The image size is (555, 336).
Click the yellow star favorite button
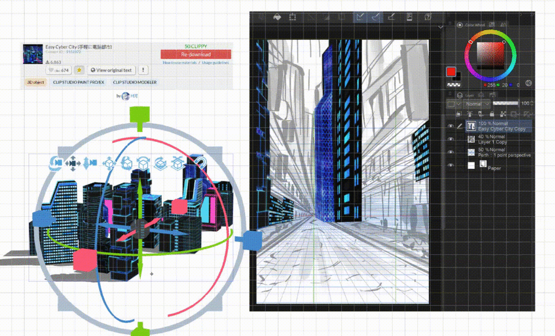(79, 70)
